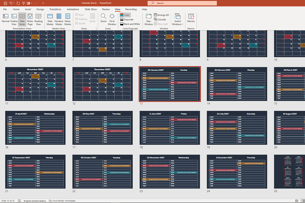Viewport: 305px width, 203px height.
Task: Expand the Undo history dropdown arrow
Action: 14,3
